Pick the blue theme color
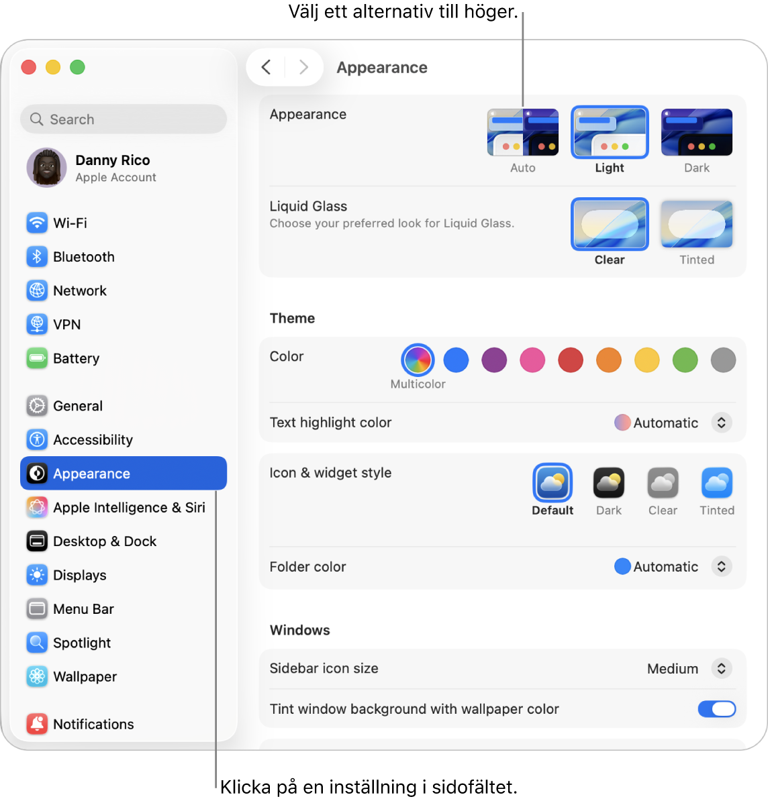This screenshot has width=768, height=801. tap(456, 360)
